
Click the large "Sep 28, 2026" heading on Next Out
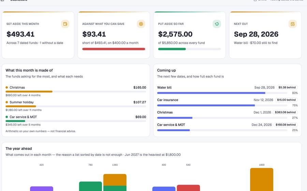pyautogui.click(x=256, y=34)
